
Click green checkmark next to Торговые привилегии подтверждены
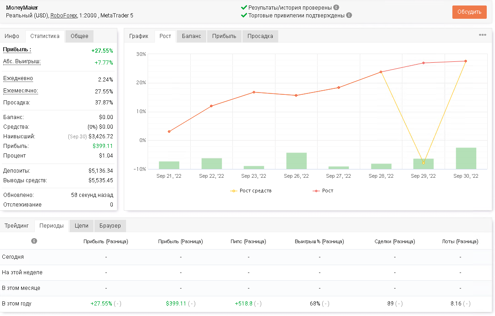(x=244, y=15)
